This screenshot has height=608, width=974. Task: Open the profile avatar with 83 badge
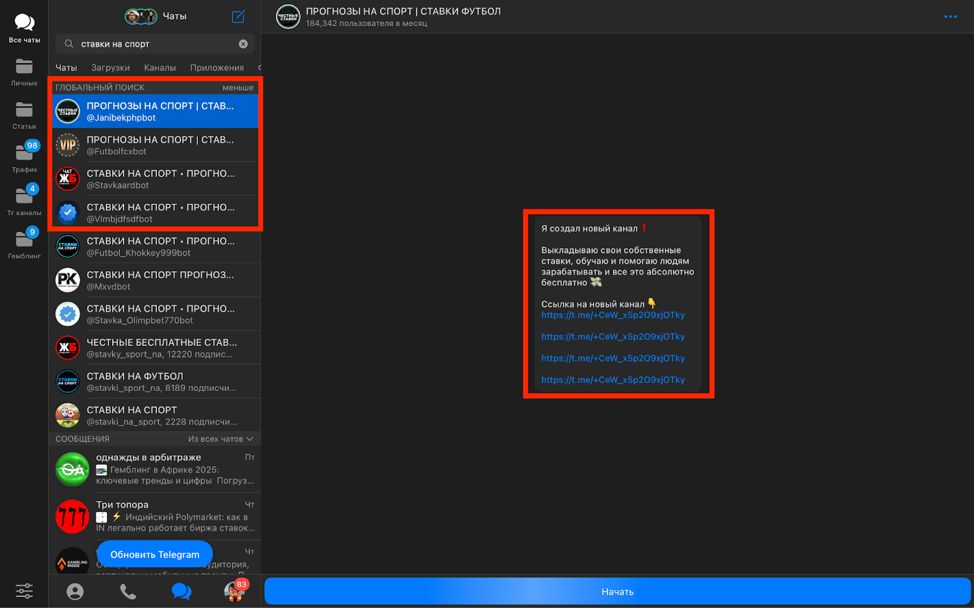click(235, 591)
